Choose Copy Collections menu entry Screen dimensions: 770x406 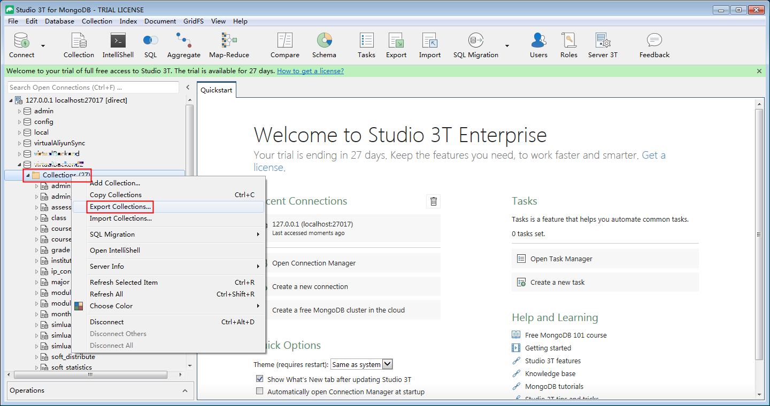(168, 195)
